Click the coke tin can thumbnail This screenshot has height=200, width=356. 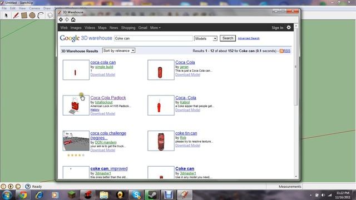[161, 141]
